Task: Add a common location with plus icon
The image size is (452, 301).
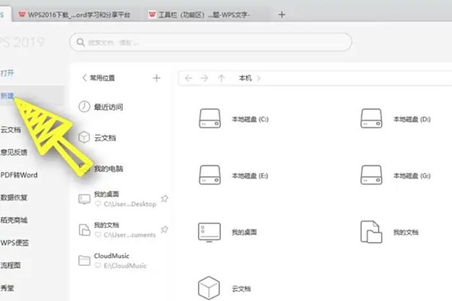Action: point(157,78)
